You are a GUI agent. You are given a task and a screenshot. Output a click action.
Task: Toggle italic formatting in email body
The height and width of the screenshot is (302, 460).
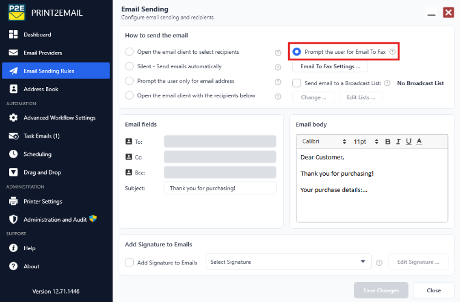click(398, 141)
